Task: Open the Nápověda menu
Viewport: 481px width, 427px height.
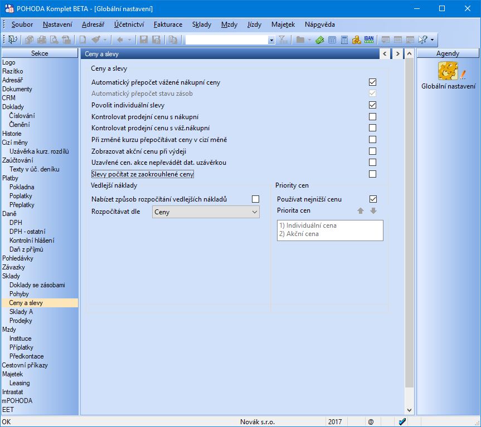Action: (x=319, y=24)
